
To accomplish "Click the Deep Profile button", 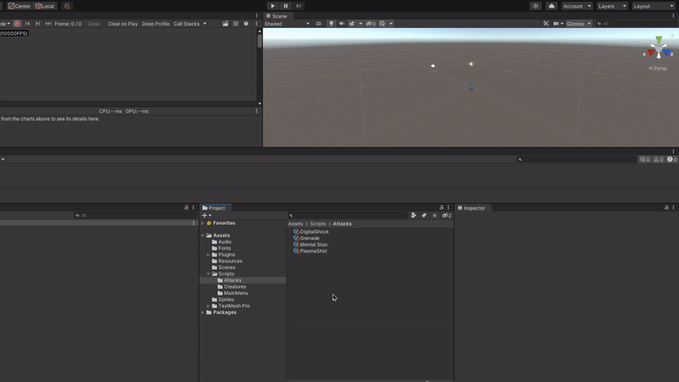I will (x=155, y=24).
